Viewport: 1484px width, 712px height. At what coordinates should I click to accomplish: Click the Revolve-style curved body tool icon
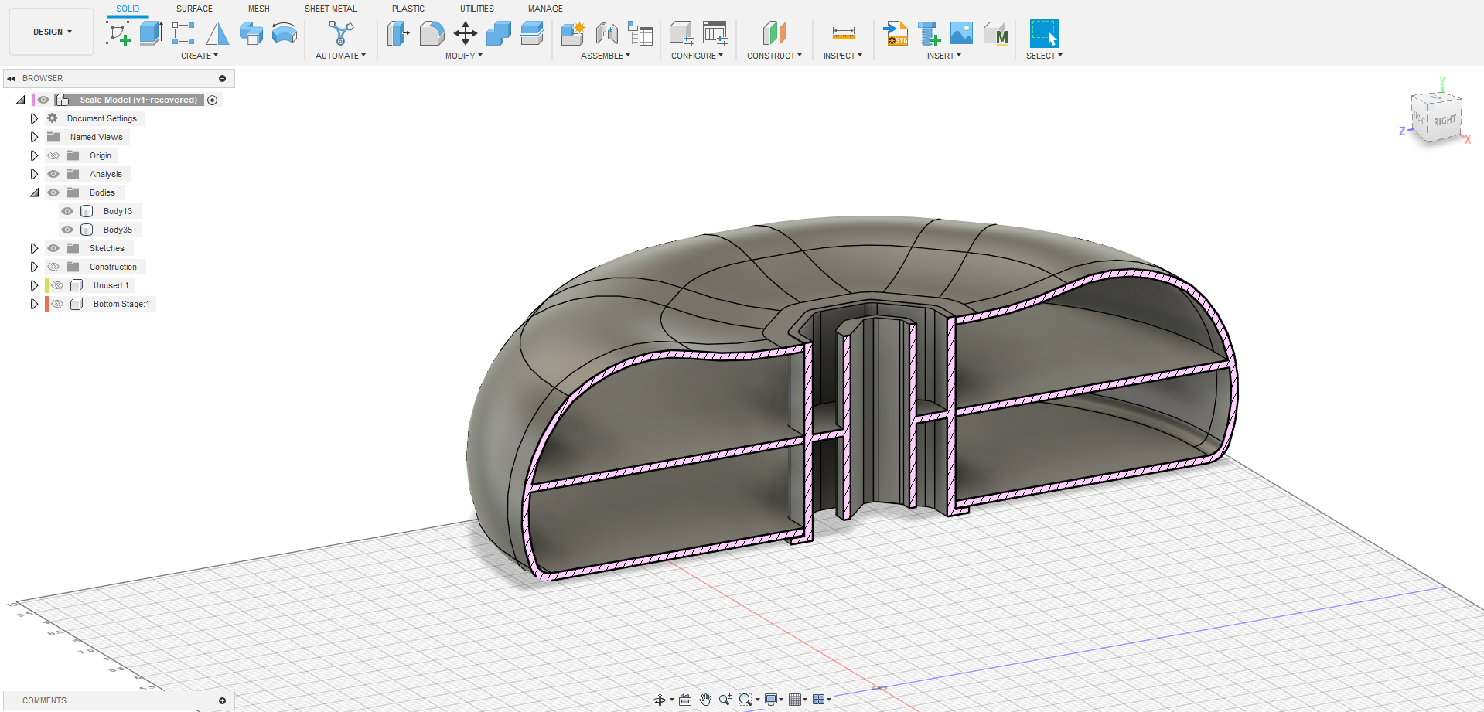(x=285, y=33)
